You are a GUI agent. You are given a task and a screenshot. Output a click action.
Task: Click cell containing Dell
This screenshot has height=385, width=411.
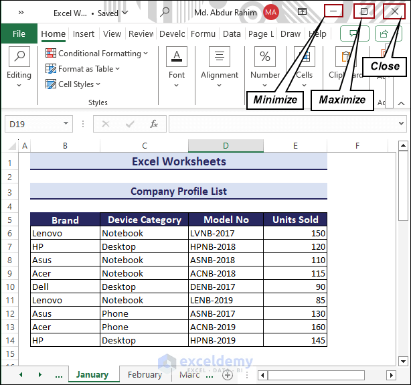pyautogui.click(x=66, y=287)
